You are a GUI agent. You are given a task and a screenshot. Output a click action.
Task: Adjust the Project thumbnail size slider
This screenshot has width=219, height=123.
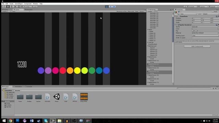coord(215,115)
